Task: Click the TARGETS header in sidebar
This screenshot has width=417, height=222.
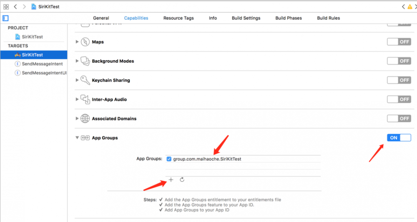Action: tap(18, 46)
